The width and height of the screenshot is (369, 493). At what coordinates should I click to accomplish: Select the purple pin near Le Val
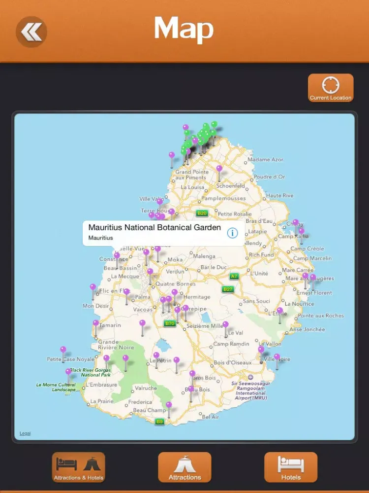(225, 324)
